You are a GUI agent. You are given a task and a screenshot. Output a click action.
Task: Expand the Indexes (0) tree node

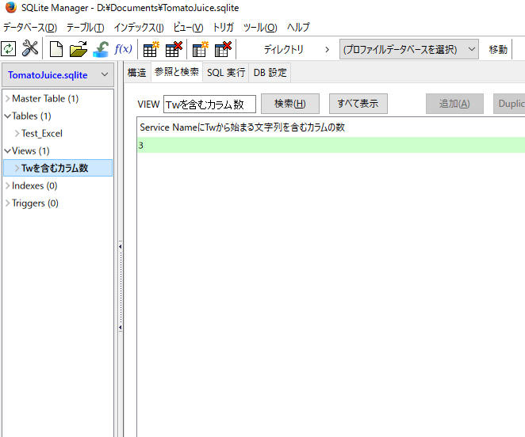click(x=8, y=186)
